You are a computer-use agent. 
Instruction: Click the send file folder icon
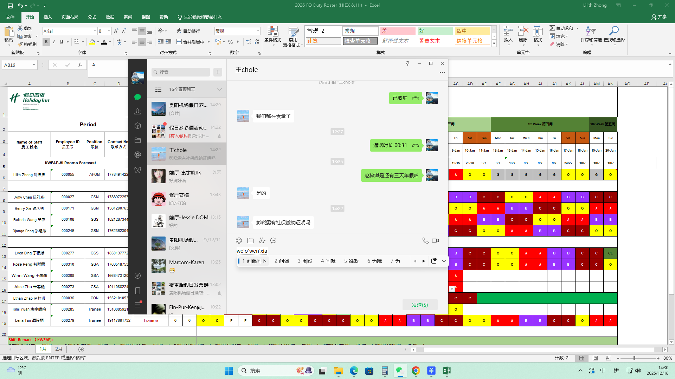click(x=250, y=241)
